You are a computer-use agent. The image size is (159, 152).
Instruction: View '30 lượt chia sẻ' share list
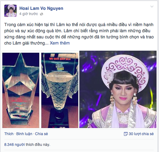141,134
